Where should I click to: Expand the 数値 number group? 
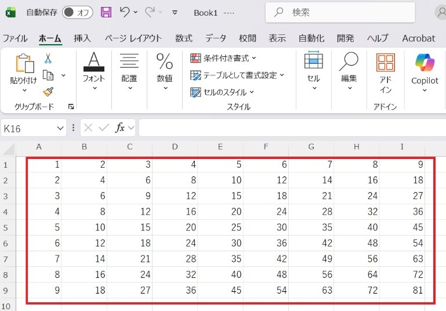[165, 71]
